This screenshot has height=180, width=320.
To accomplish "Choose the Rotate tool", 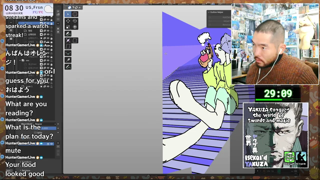I will (x=75, y=21).
